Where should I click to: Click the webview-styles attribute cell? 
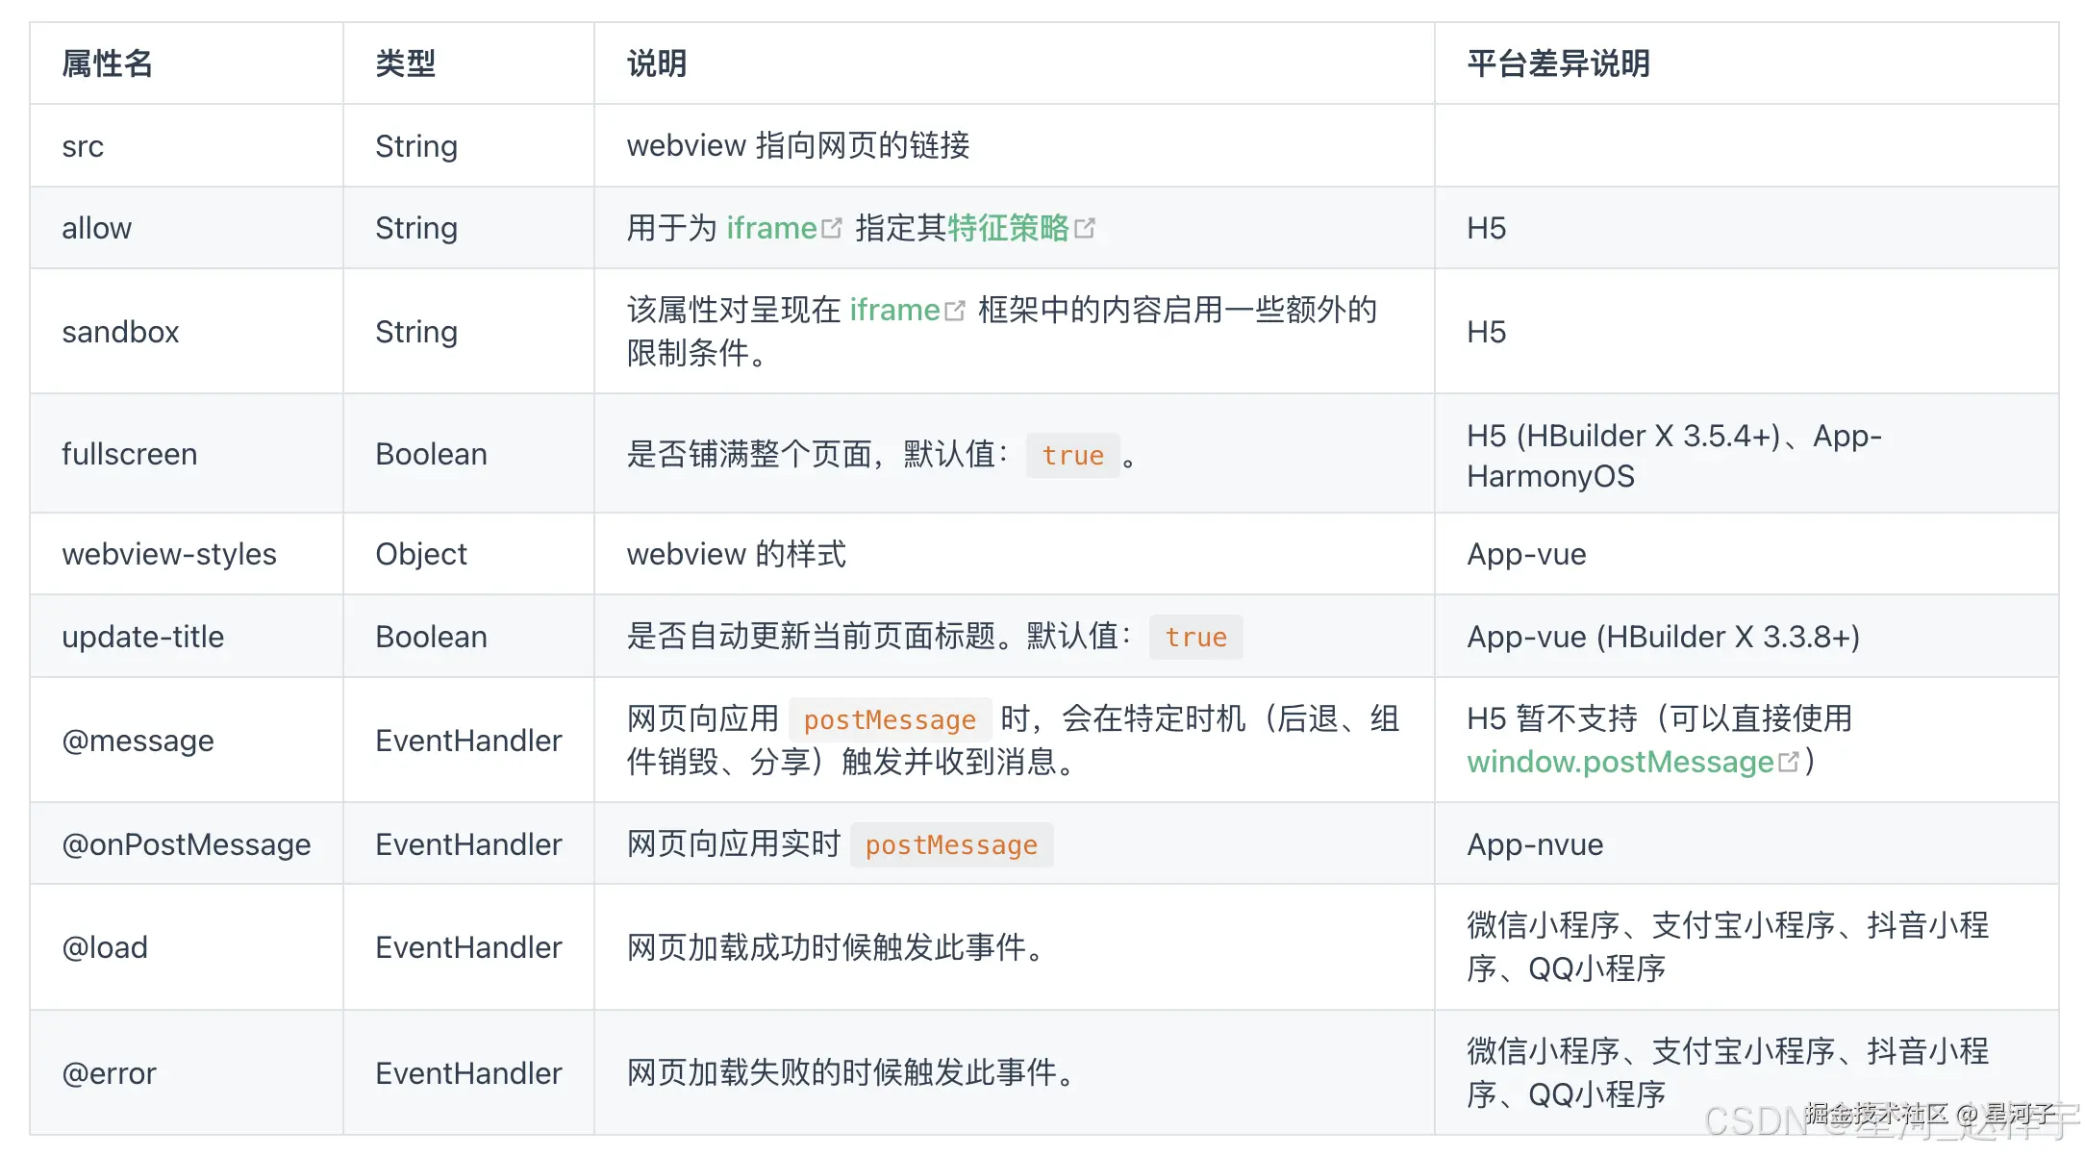(169, 554)
